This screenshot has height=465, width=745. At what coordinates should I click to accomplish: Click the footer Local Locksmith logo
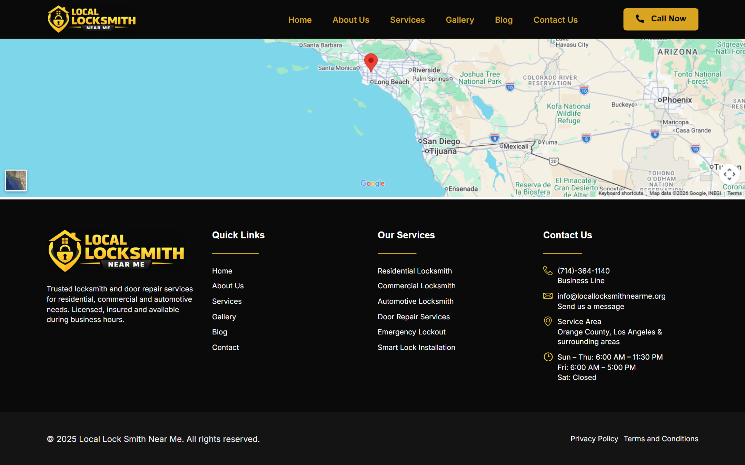coord(116,251)
